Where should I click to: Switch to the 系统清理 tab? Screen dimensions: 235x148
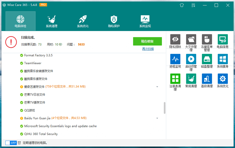click(x=52, y=21)
